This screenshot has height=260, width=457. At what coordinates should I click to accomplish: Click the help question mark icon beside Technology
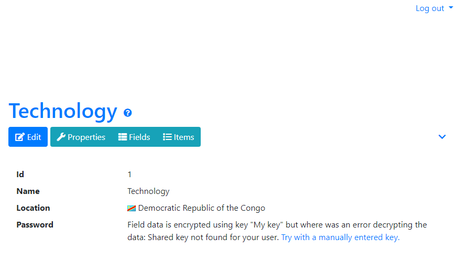128,113
